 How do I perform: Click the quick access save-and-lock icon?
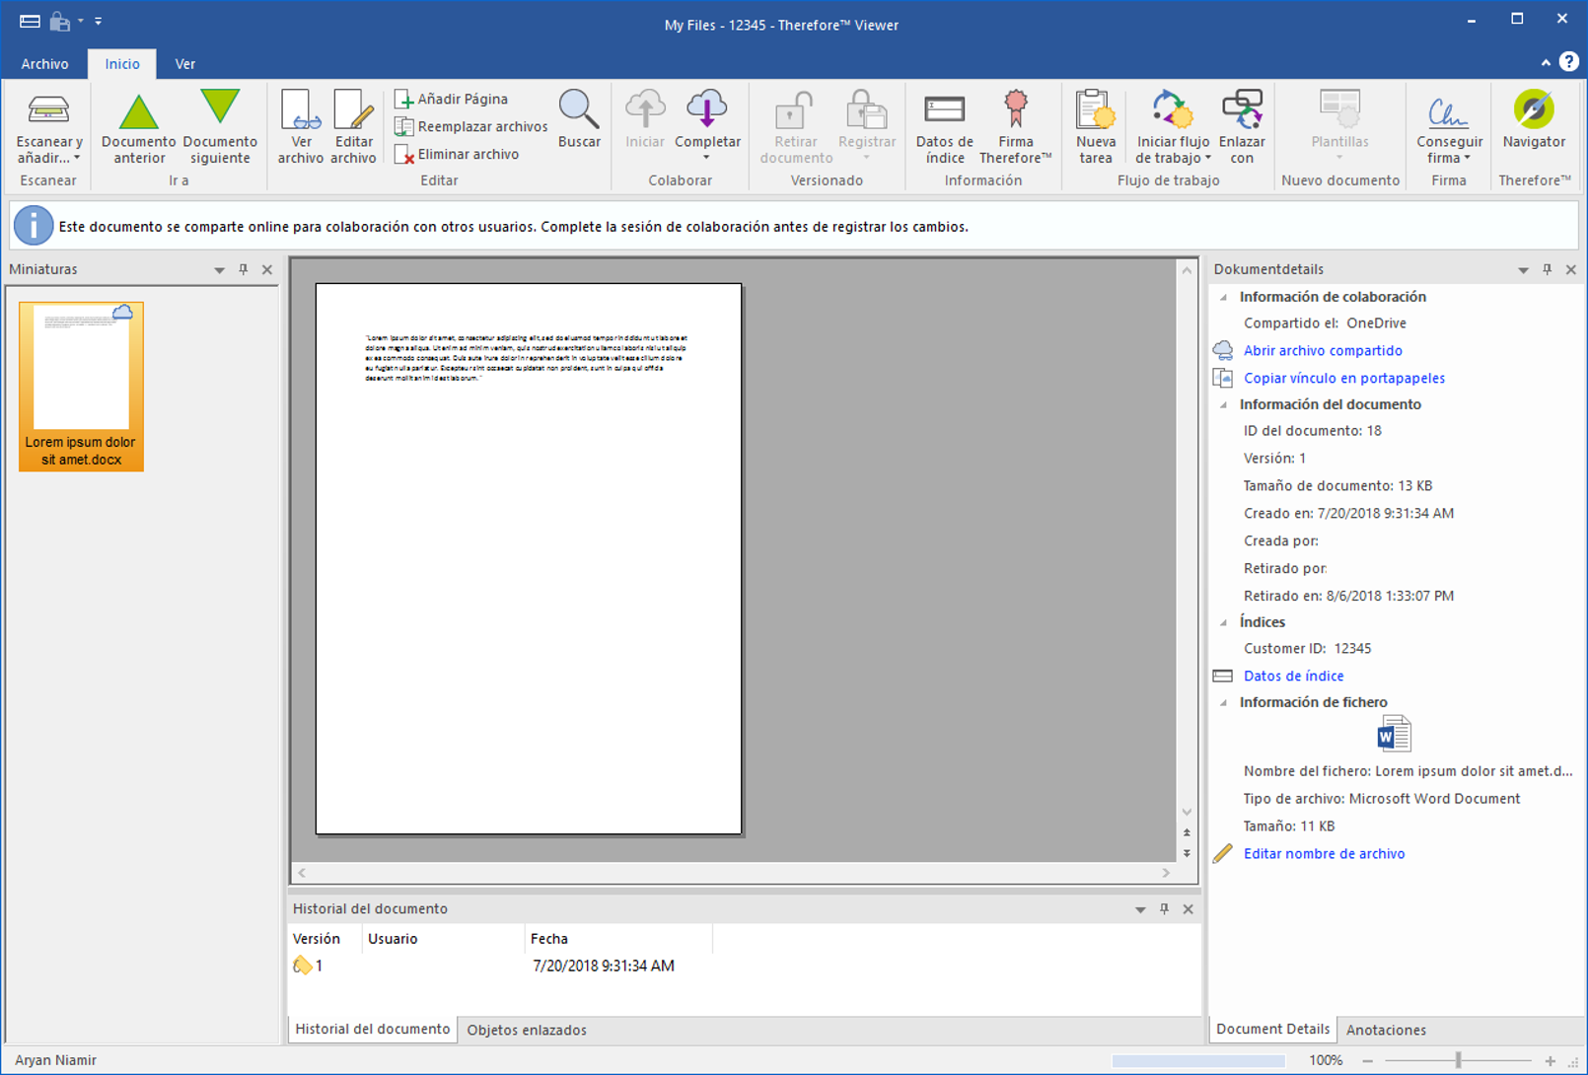pos(60,21)
